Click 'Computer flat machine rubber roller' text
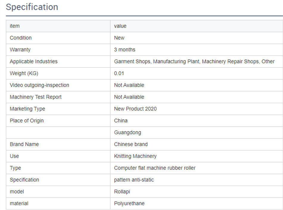 pos(155,168)
